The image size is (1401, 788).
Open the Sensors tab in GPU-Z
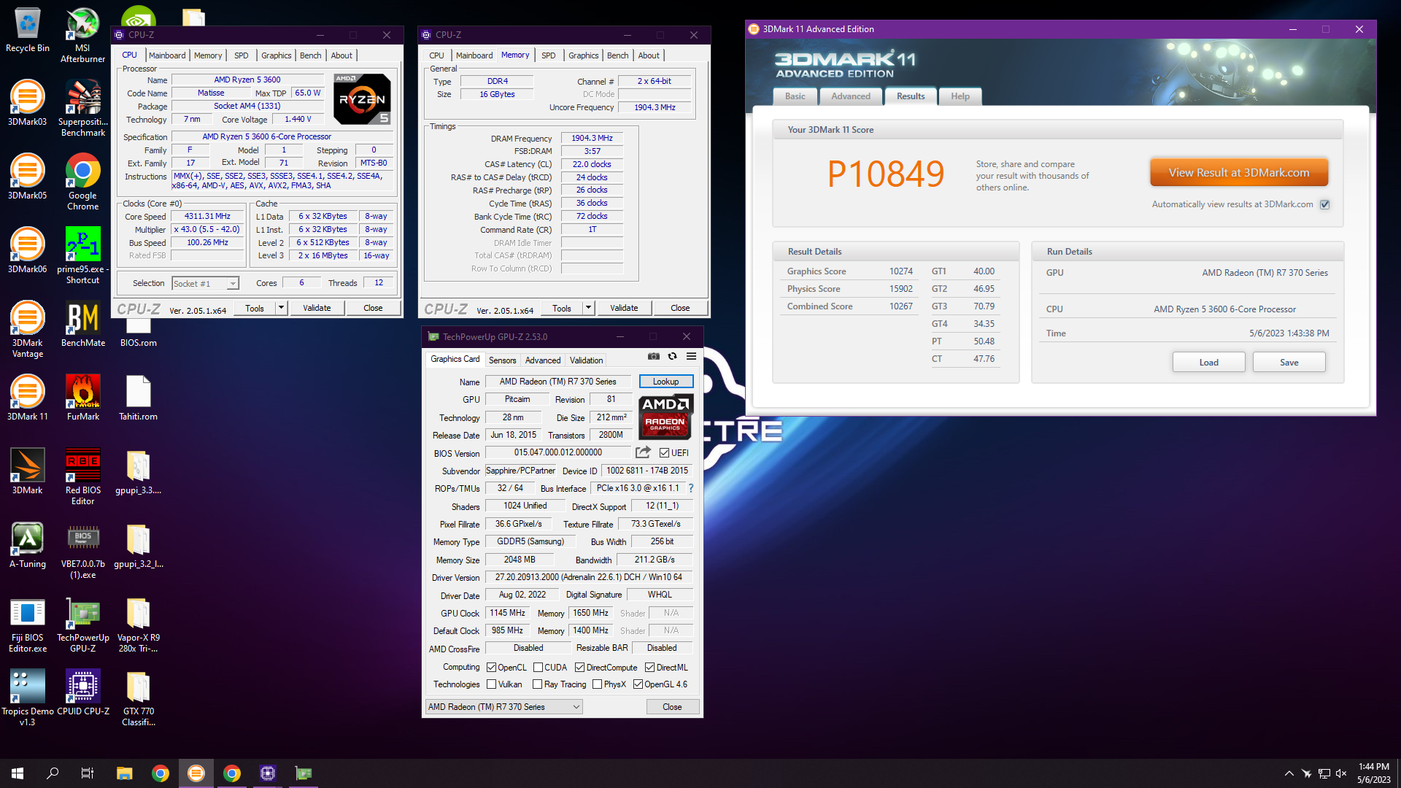[x=502, y=360]
